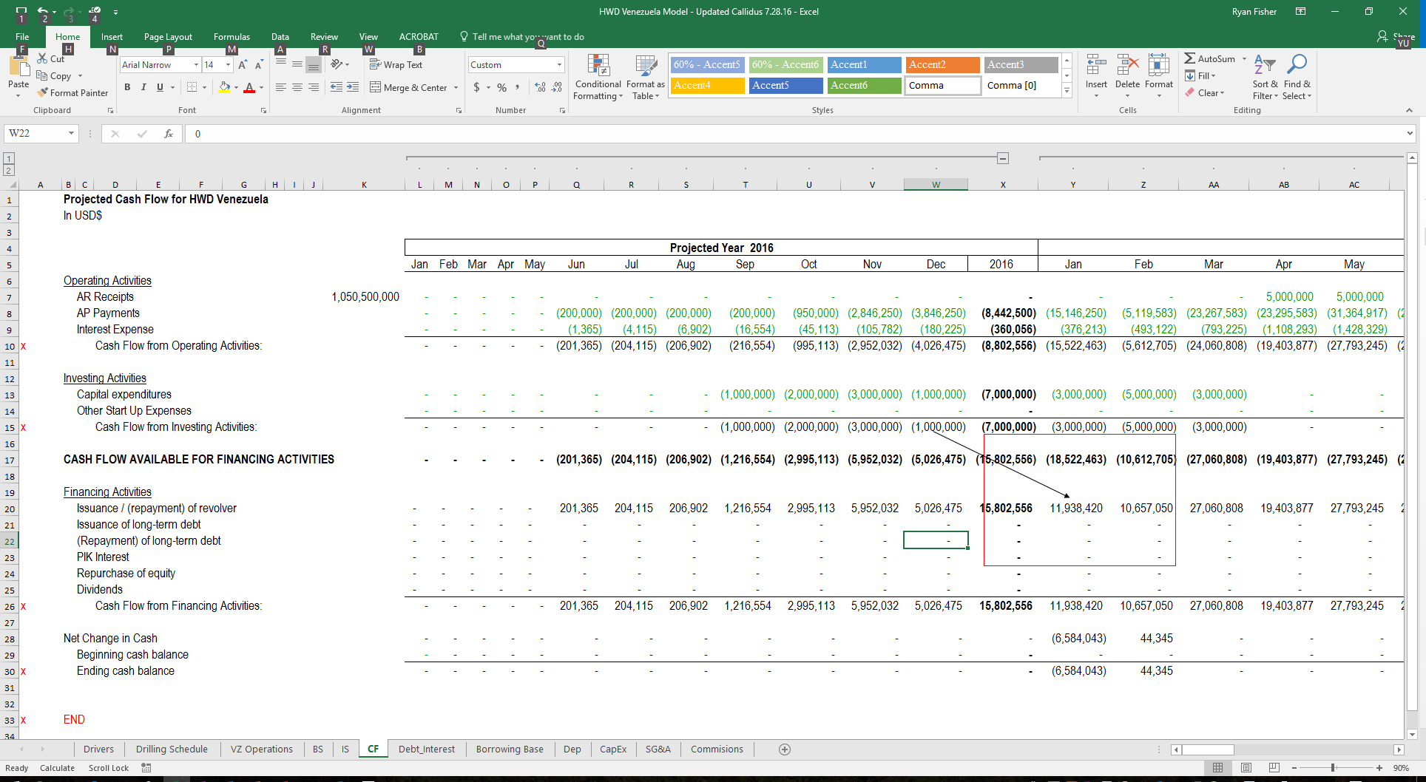Apply the Accent2 cell style

click(x=942, y=65)
